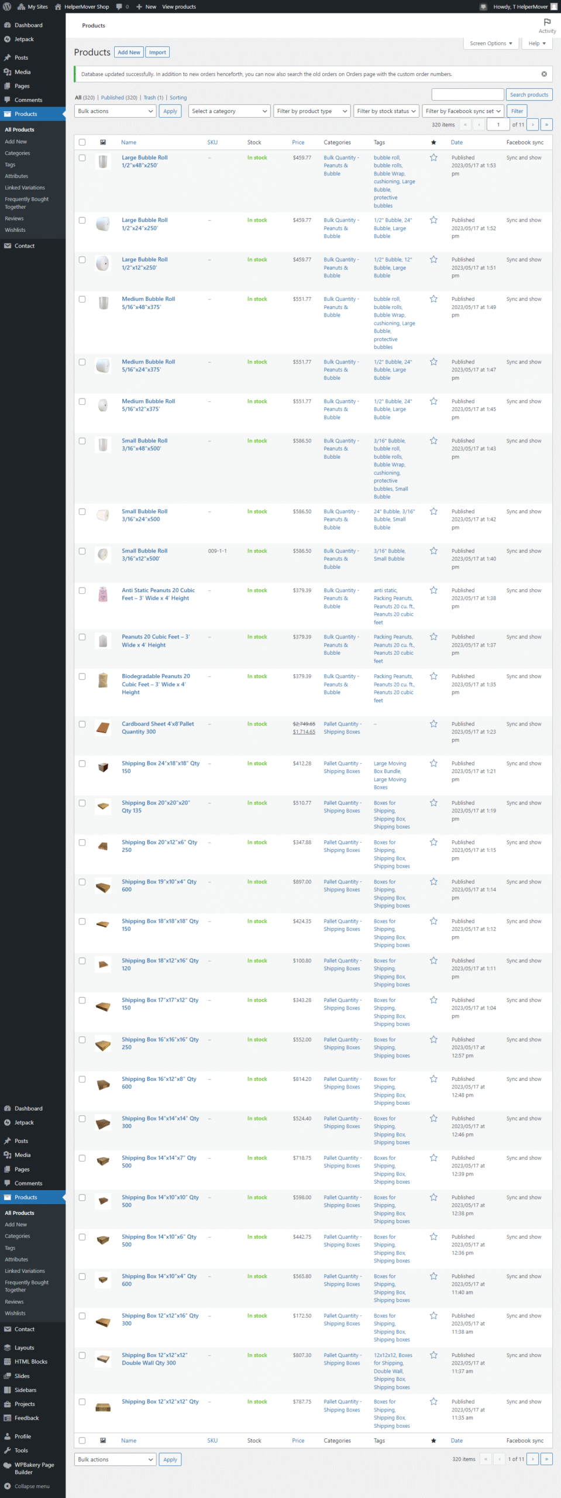Toggle featured star for Medium Bubble Roll 5/16"x48"x375'
This screenshot has width=561, height=1498.
433,299
